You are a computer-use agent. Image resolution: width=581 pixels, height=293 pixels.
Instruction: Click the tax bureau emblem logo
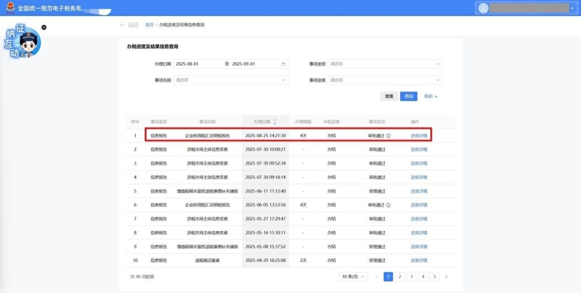(10, 8)
